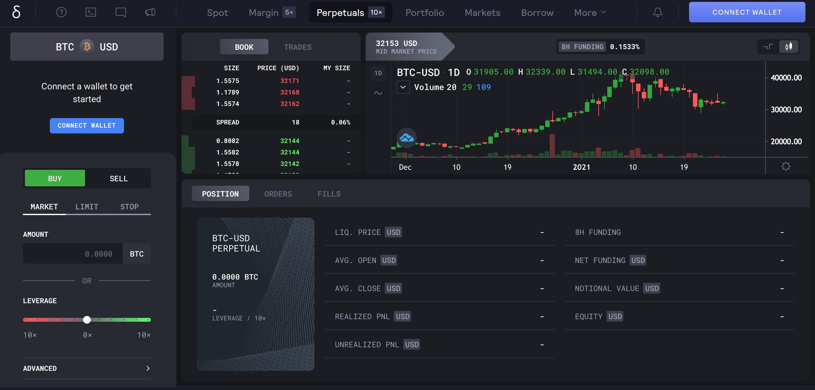Collapse the Volume indicator legend chevron
The width and height of the screenshot is (815, 390).
tap(403, 87)
